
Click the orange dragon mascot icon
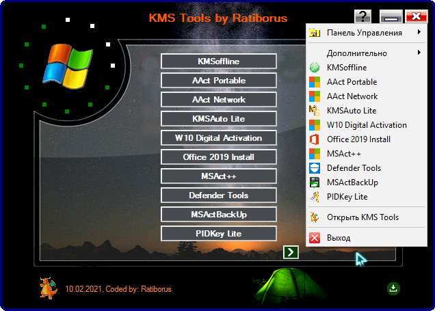[x=47, y=288]
